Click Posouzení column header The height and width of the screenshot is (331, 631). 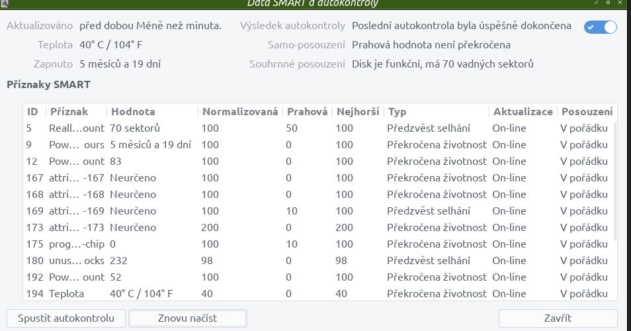coord(587,111)
